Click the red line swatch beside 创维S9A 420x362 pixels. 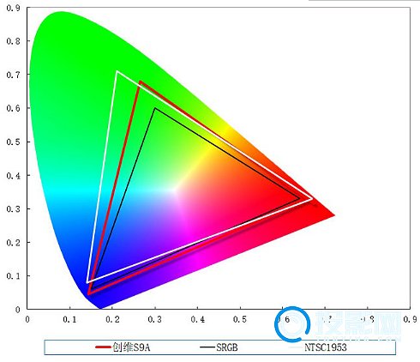click(x=103, y=347)
